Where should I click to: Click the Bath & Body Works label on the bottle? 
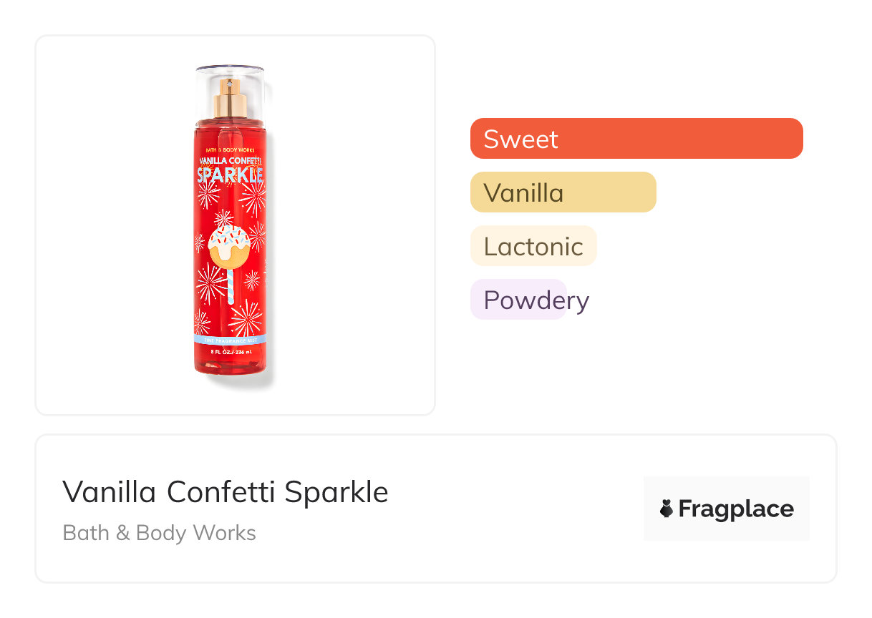pos(230,149)
